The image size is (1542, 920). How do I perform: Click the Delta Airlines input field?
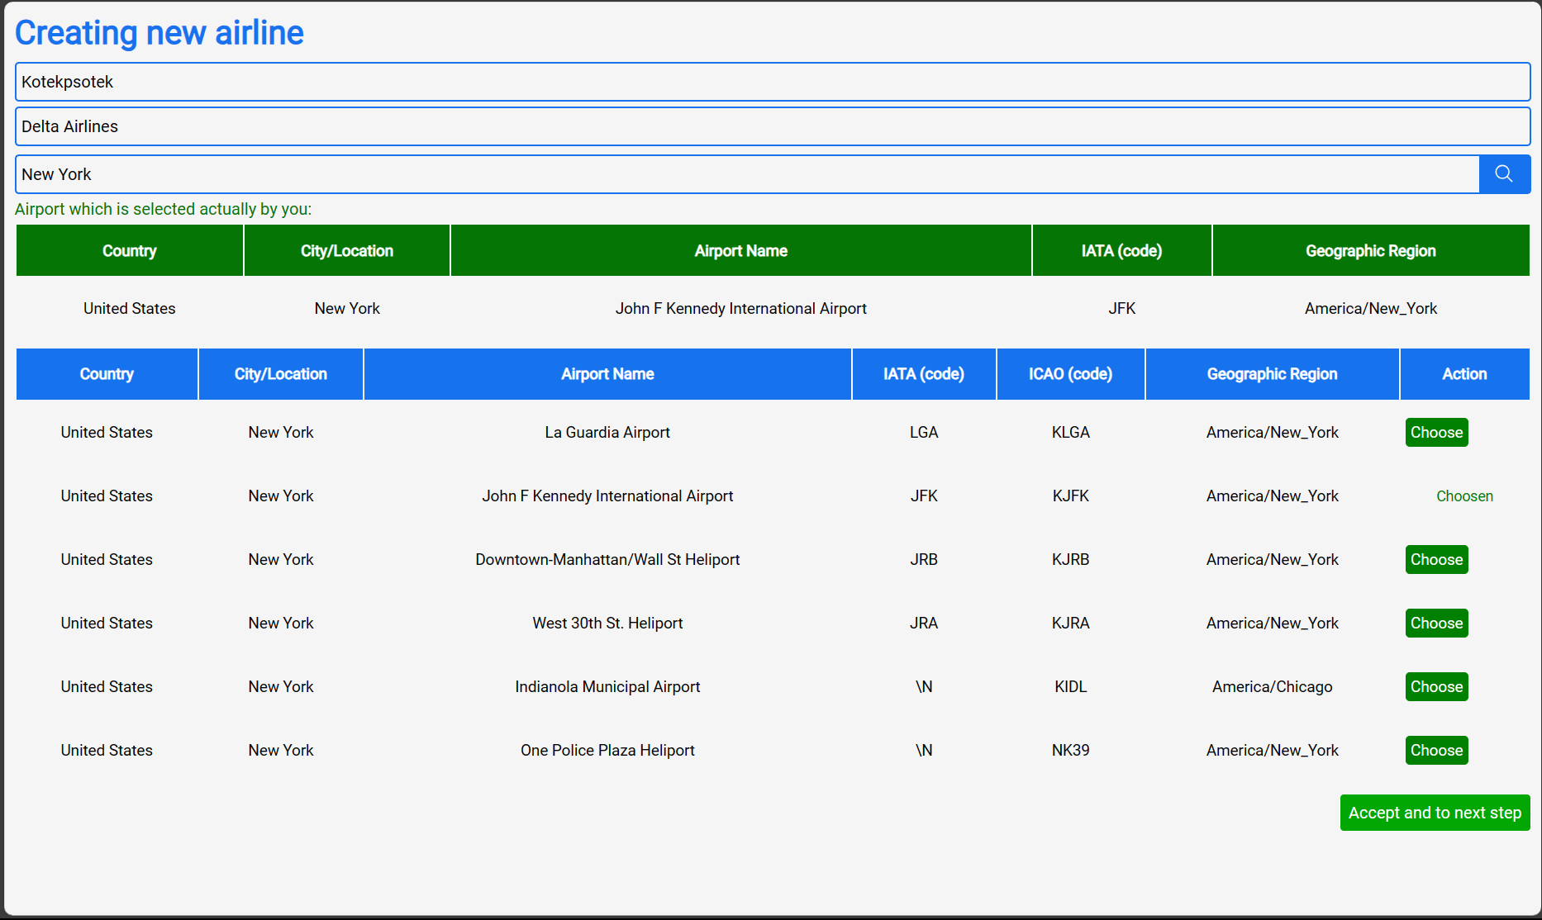click(x=772, y=126)
